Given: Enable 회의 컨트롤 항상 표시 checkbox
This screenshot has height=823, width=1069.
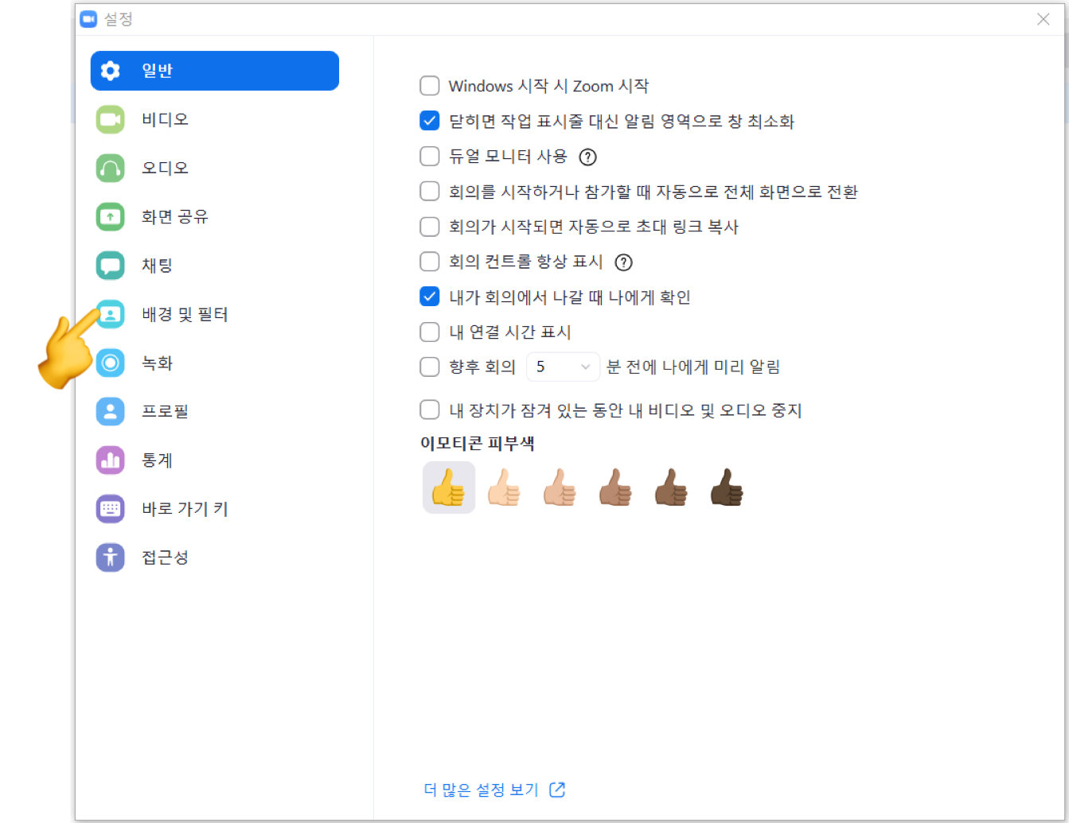Looking at the screenshot, I should tap(430, 262).
